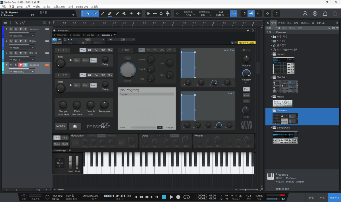Go to the Start page home icon
The height and width of the screenshot is (202, 341).
325,13
